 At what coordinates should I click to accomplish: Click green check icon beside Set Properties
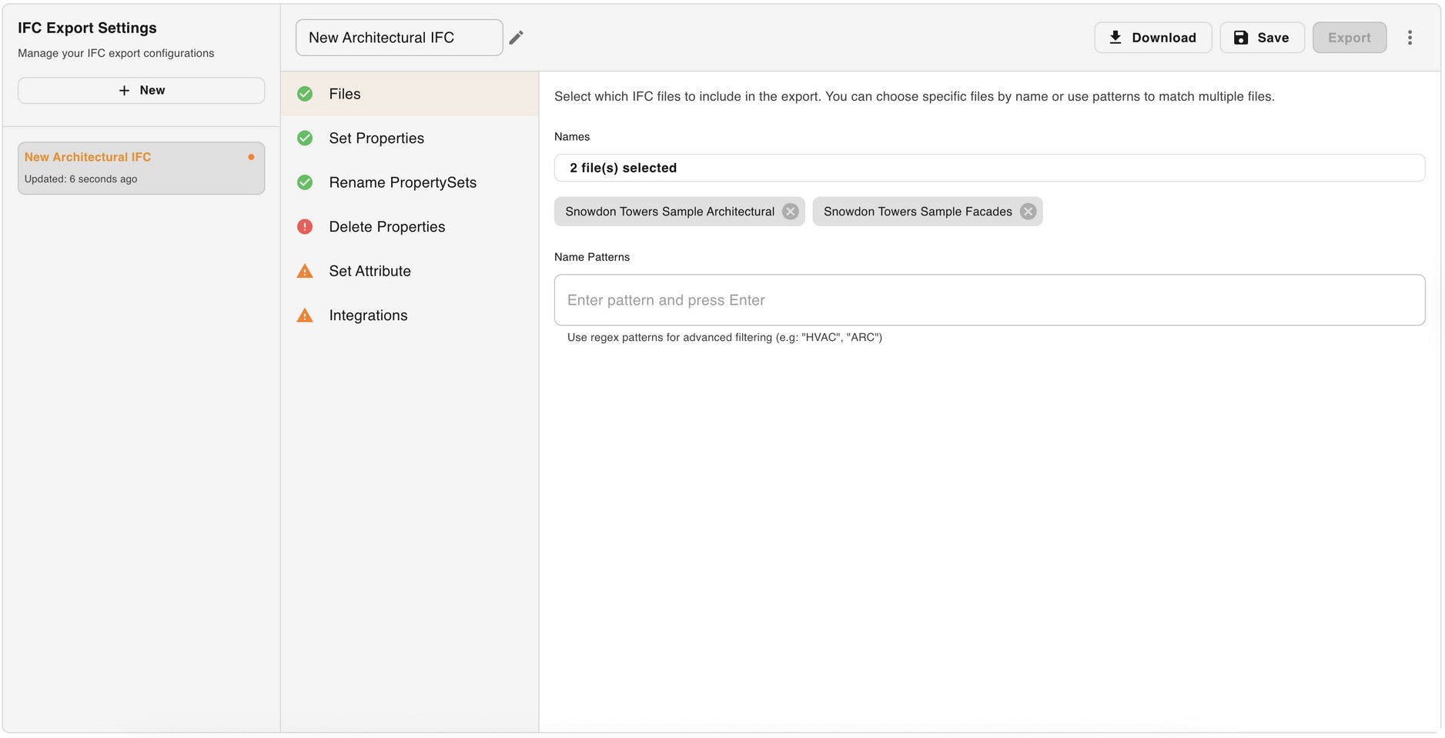305,139
